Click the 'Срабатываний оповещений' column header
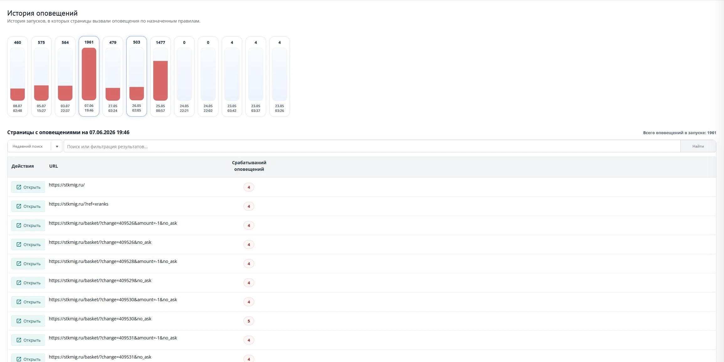 tap(249, 166)
